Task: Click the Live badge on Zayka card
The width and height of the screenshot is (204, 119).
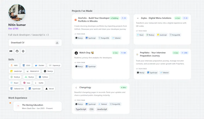Action: (178, 18)
